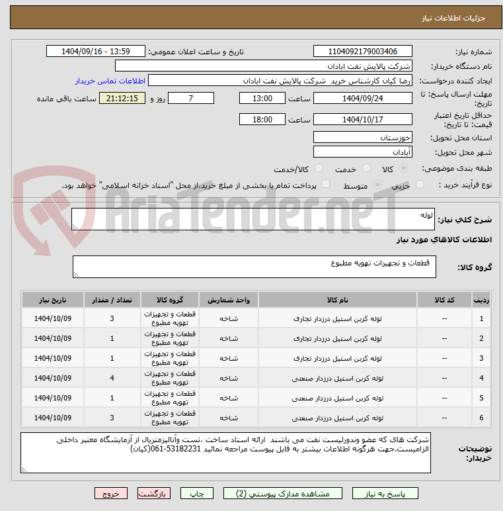Click the توضیحات خریدار text area

coord(225,453)
